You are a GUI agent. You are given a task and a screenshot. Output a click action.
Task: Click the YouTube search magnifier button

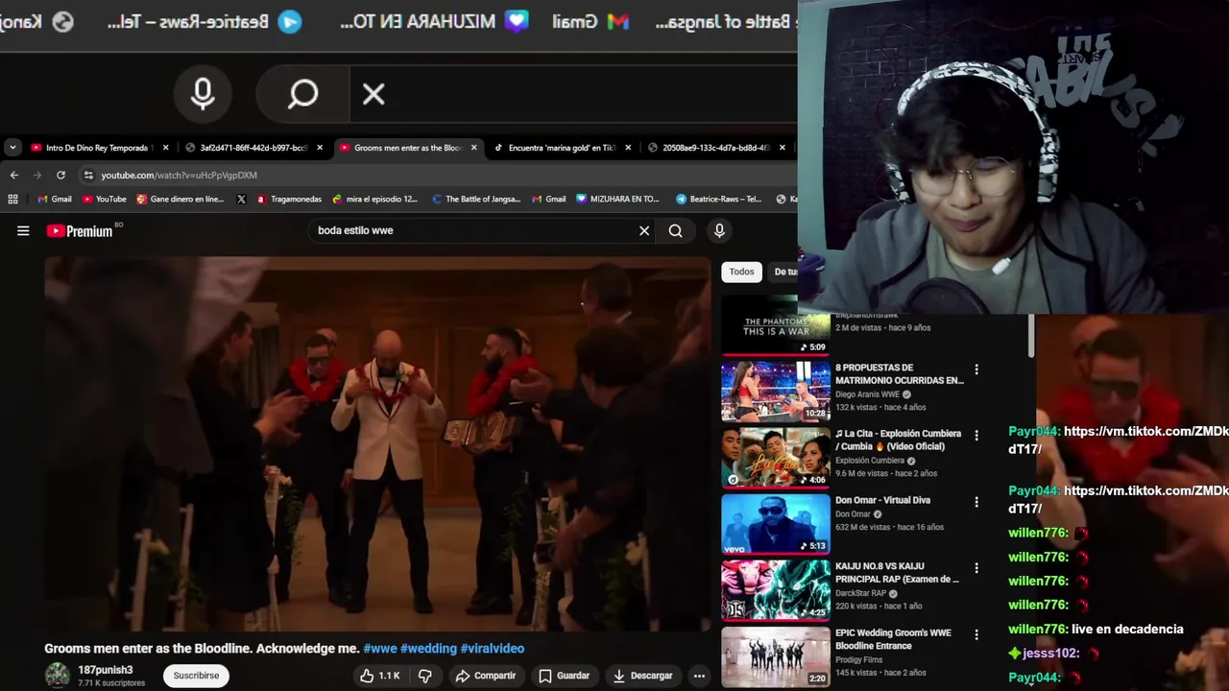(x=676, y=230)
